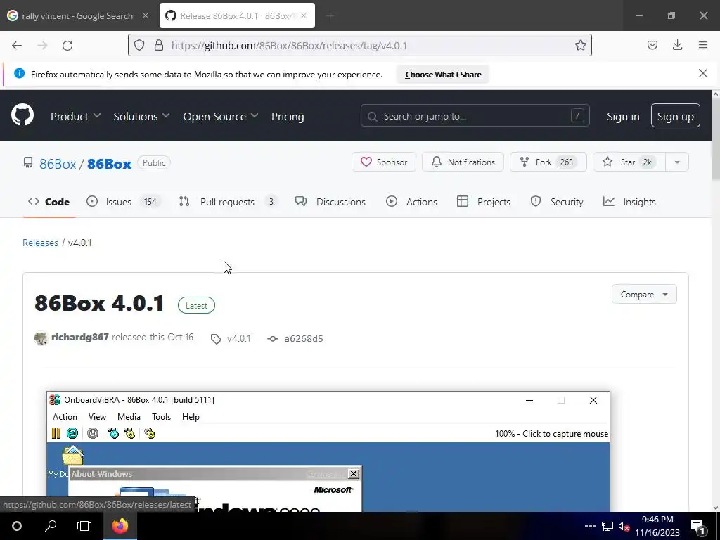
Task: Bookmark this page with star icon
Action: click(580, 45)
